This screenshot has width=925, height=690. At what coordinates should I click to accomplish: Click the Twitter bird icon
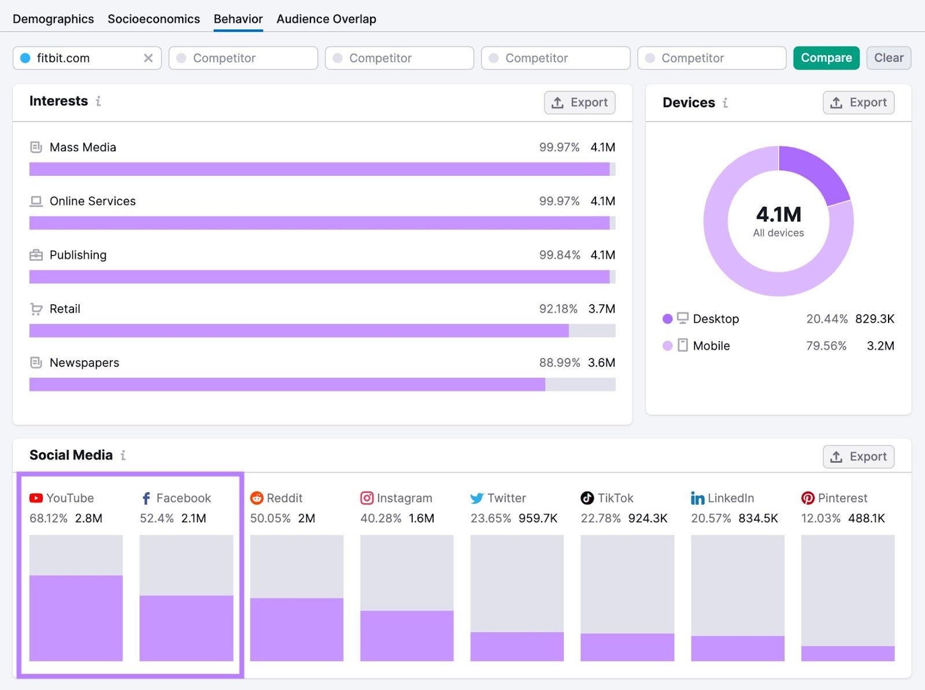pos(477,498)
